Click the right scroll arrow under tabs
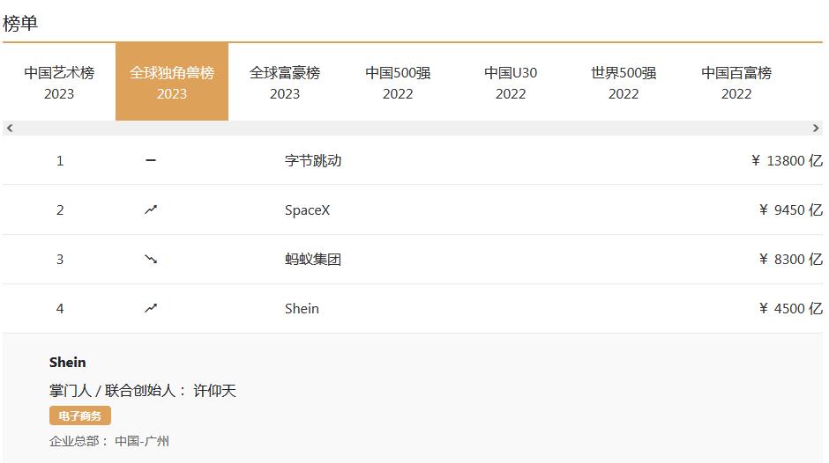The height and width of the screenshot is (463, 829). click(816, 129)
